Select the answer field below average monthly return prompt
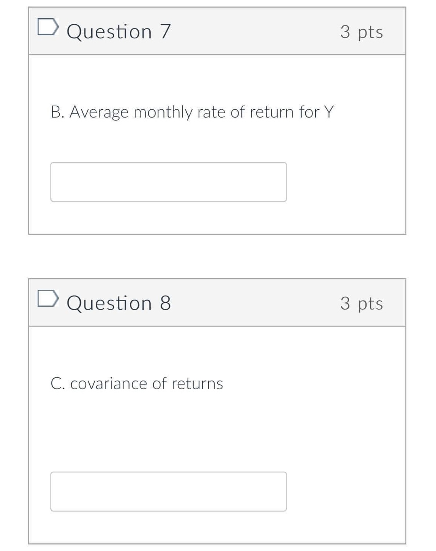The image size is (436, 551). (168, 182)
